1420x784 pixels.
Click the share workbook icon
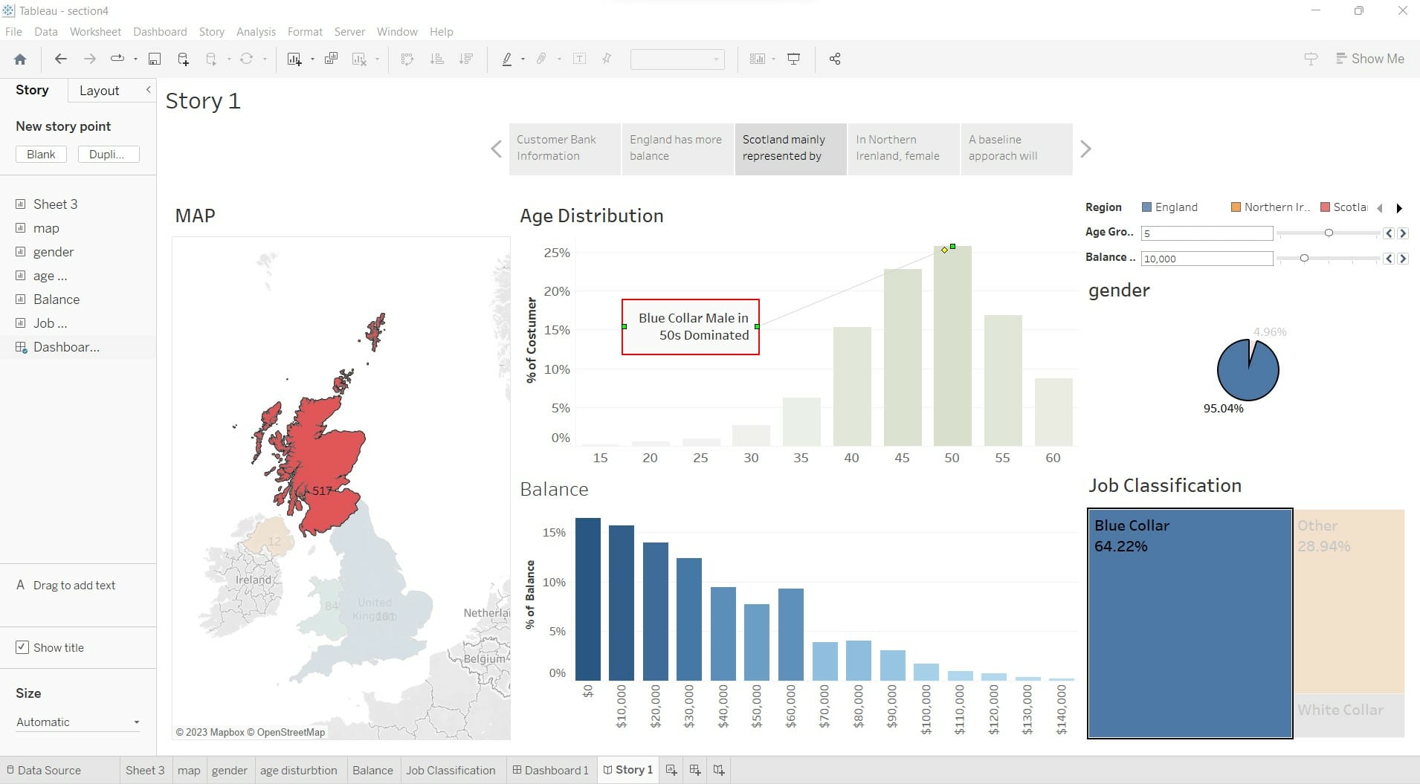point(835,59)
